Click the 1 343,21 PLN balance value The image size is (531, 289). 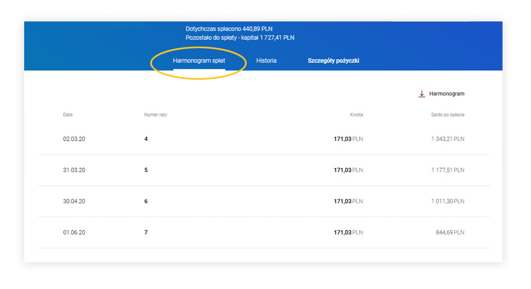[x=447, y=139]
